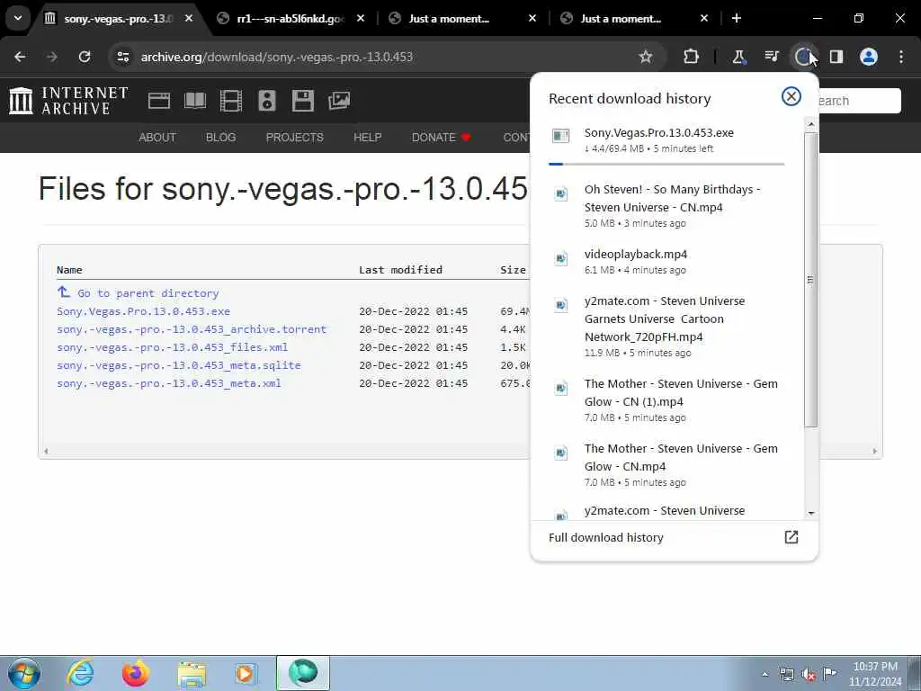Click popup scrollbar down arrow
Screen dimensions: 921x691
[811, 513]
